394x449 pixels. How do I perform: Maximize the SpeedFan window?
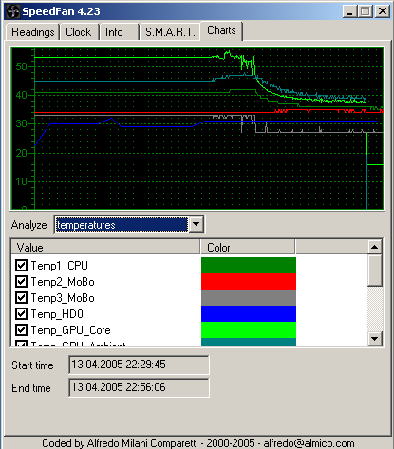(366, 11)
